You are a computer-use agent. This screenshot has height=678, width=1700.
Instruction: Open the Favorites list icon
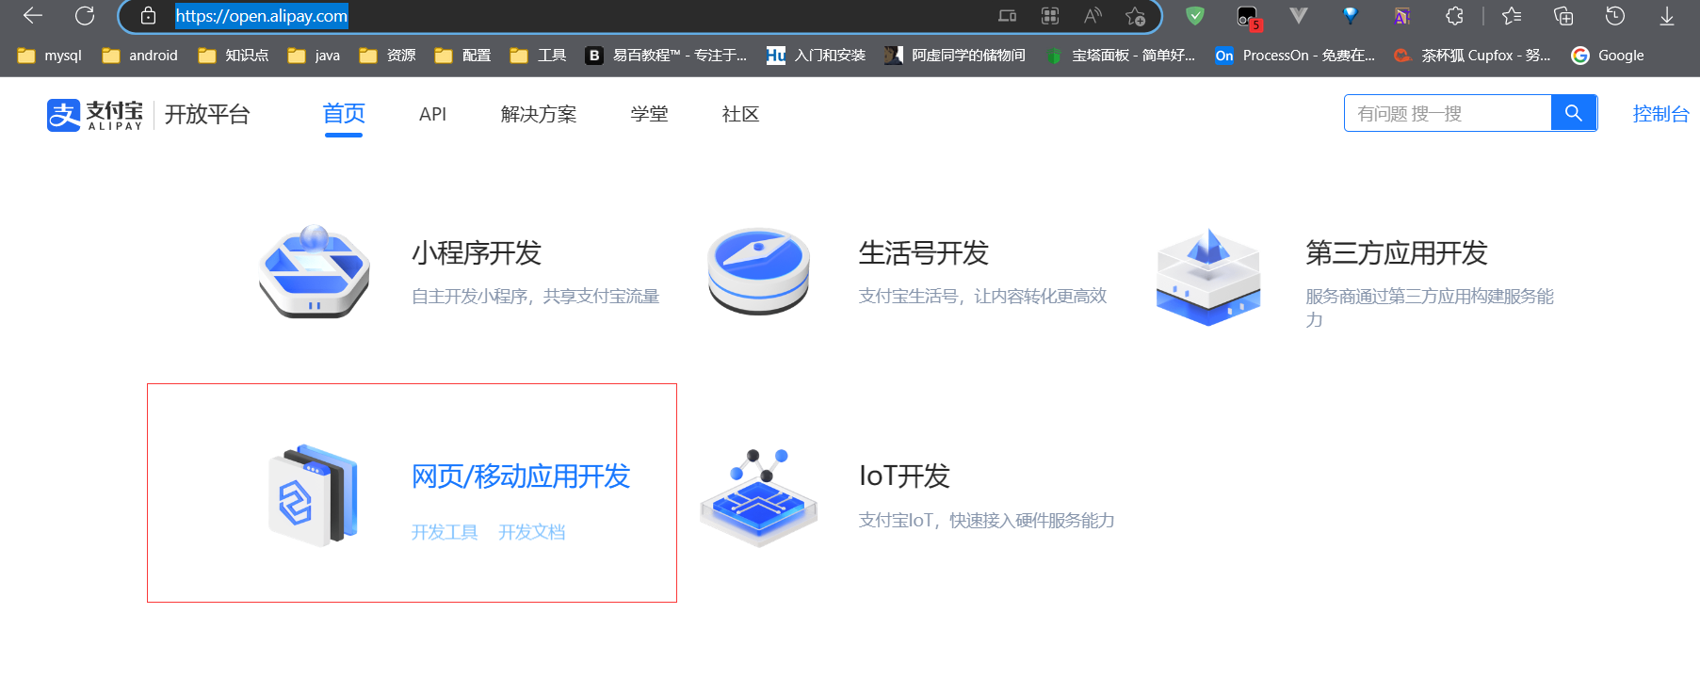(x=1512, y=16)
